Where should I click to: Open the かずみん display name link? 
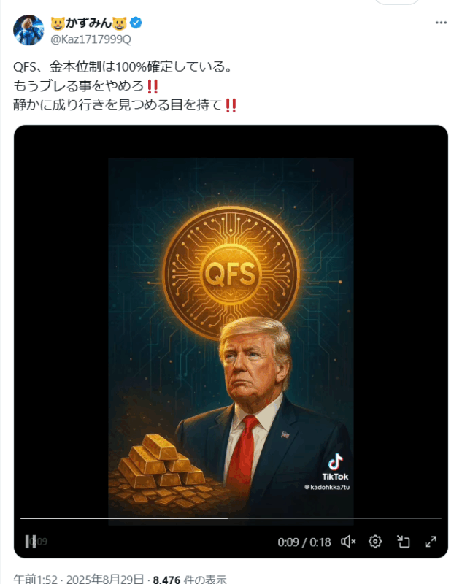(x=88, y=23)
